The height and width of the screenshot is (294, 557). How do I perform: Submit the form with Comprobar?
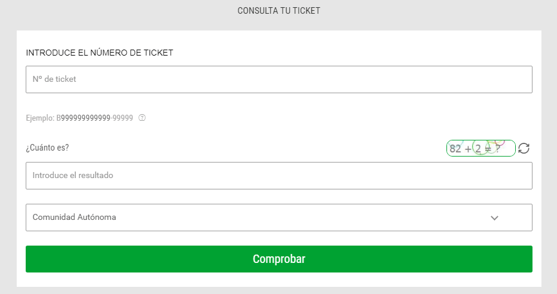(x=279, y=259)
